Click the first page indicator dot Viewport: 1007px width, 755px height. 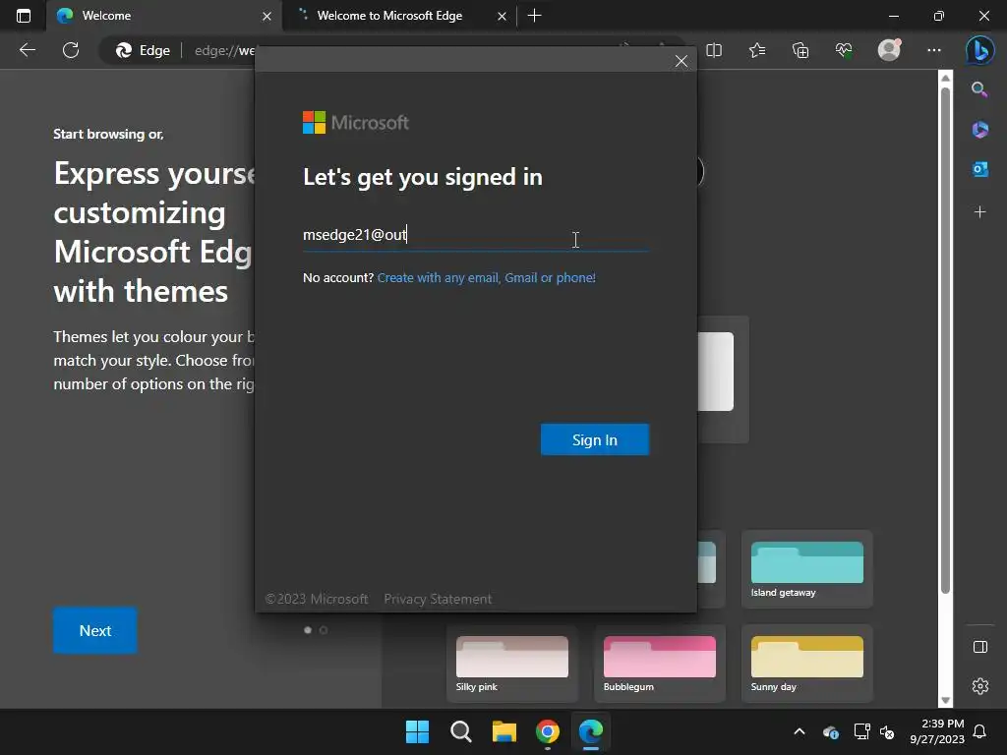pyautogui.click(x=308, y=630)
